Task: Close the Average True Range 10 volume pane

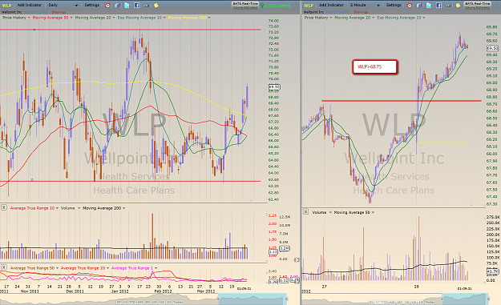Action: click(x=3, y=207)
